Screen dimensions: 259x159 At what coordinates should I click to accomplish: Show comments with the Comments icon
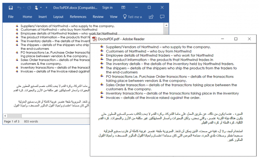coord(162,17)
